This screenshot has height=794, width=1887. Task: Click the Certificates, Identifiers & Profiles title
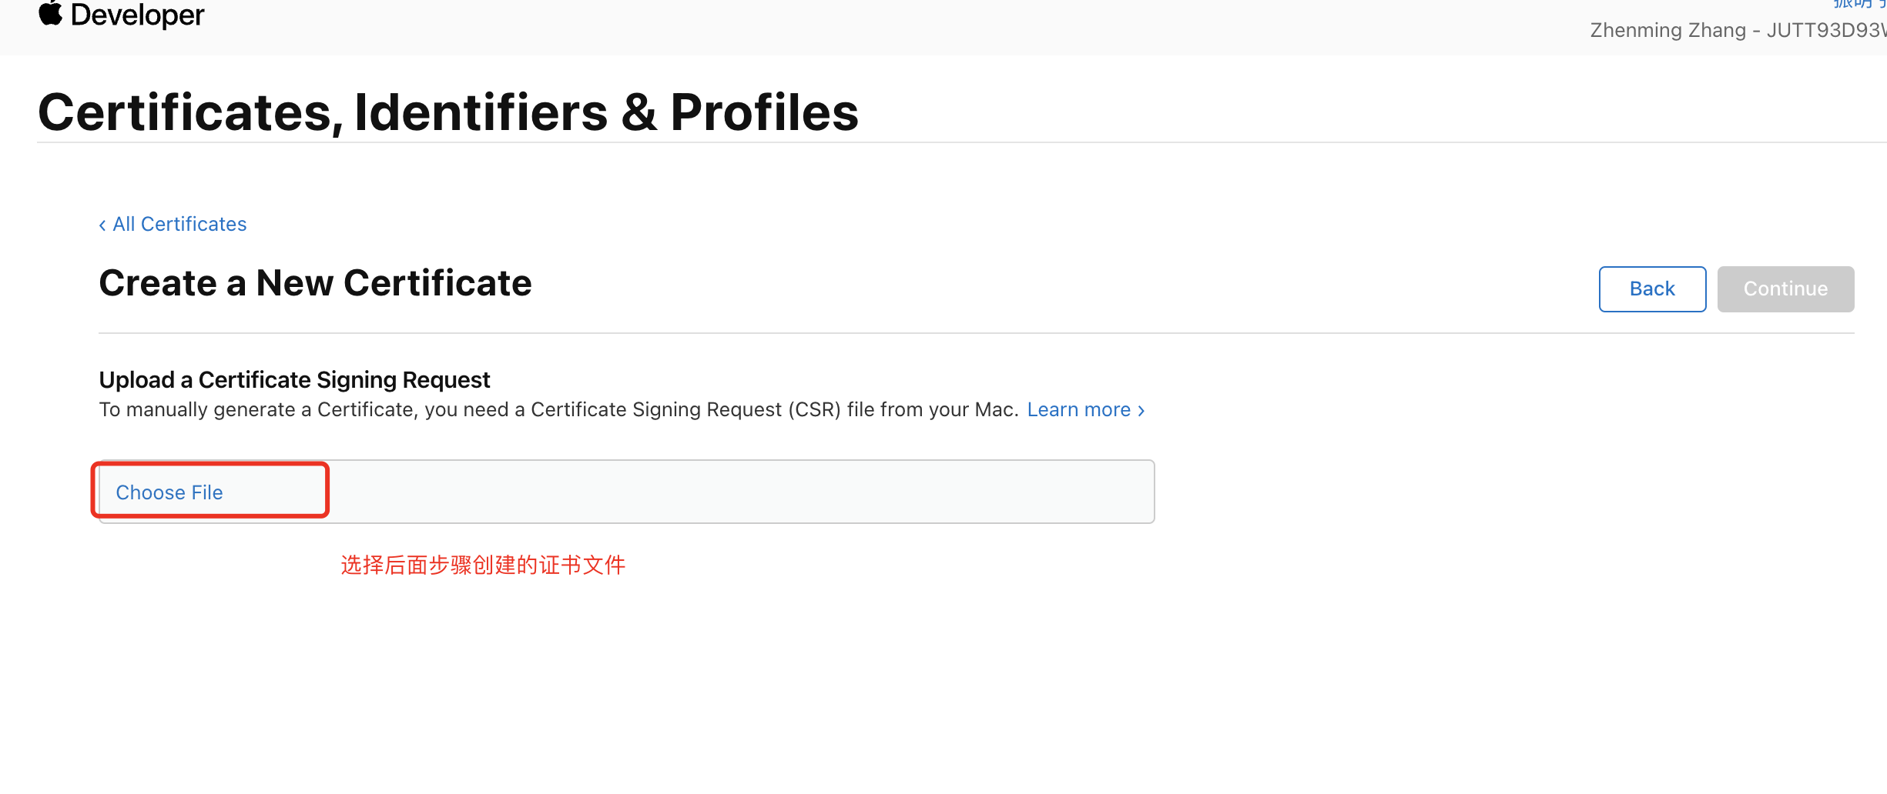click(x=448, y=112)
